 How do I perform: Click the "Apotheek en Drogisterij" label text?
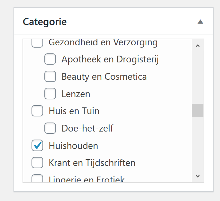(x=110, y=59)
